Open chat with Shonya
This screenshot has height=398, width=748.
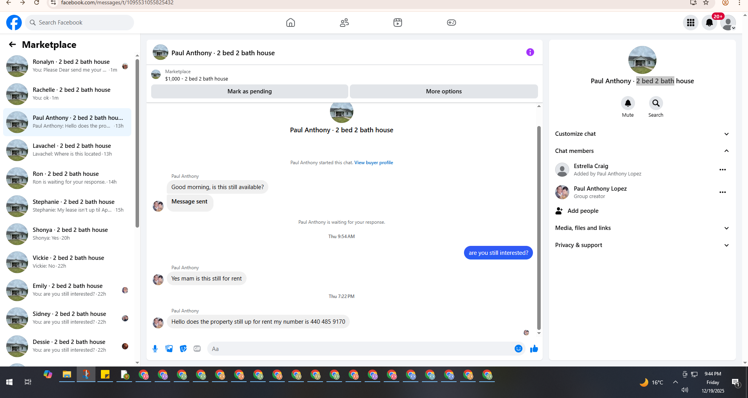click(67, 234)
